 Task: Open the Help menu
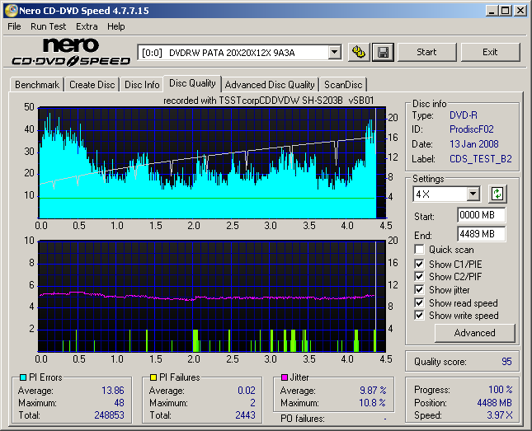click(116, 26)
